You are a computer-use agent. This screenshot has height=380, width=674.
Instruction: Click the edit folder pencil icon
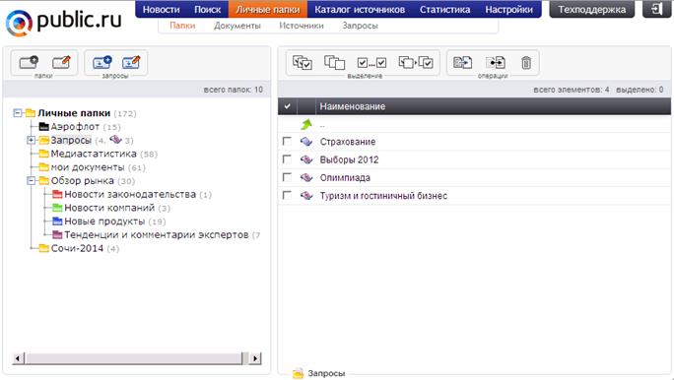coord(61,62)
